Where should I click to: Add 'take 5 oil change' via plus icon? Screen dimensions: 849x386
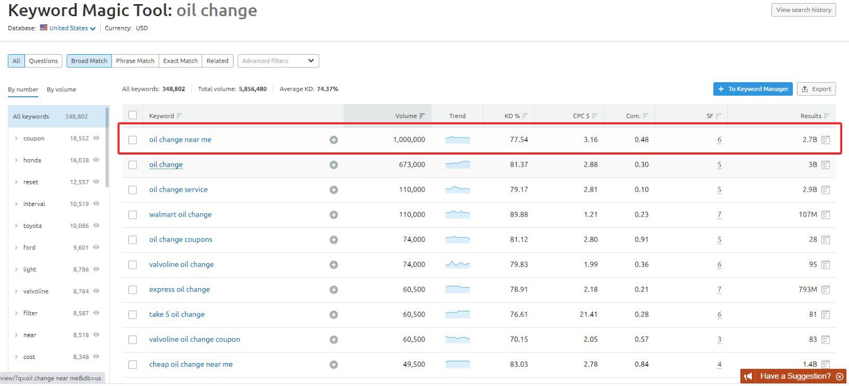click(334, 315)
